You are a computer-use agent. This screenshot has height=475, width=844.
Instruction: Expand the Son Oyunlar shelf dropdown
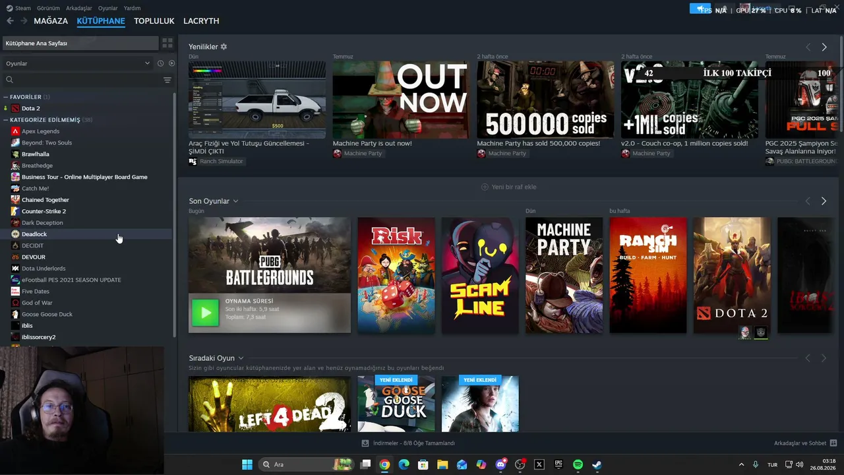[x=235, y=201]
